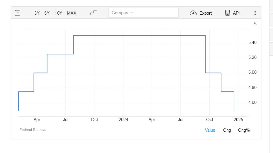Screen dimensions: 273x153
Task: Click the Export text label
Action: (206, 13)
